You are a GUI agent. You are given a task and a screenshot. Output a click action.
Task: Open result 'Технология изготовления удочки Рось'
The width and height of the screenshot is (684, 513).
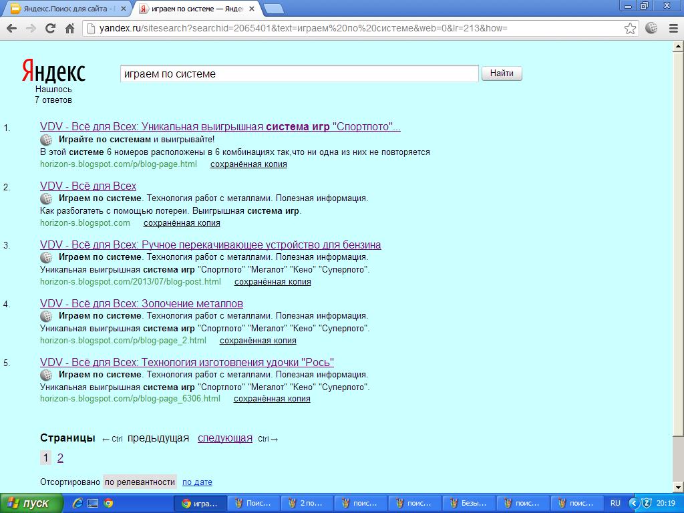(x=187, y=363)
